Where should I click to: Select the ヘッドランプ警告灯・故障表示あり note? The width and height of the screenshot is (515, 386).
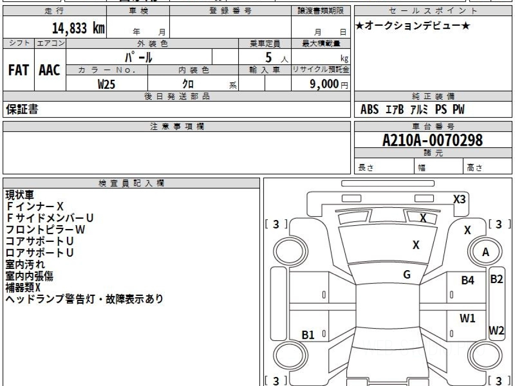click(x=85, y=299)
